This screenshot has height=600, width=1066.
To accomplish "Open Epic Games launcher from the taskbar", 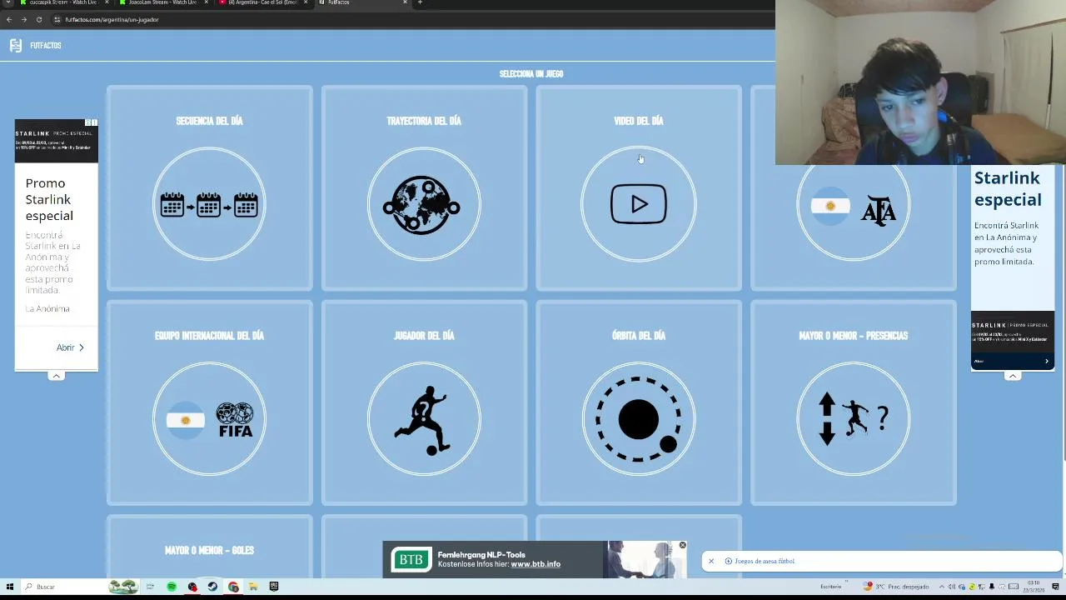I will pos(273,587).
